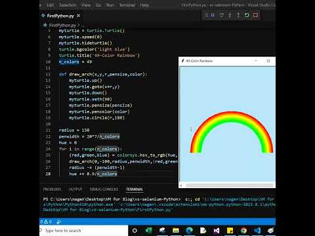
Task: Grab the debug toolbar drag handle
Action: pyautogui.click(x=206, y=15)
